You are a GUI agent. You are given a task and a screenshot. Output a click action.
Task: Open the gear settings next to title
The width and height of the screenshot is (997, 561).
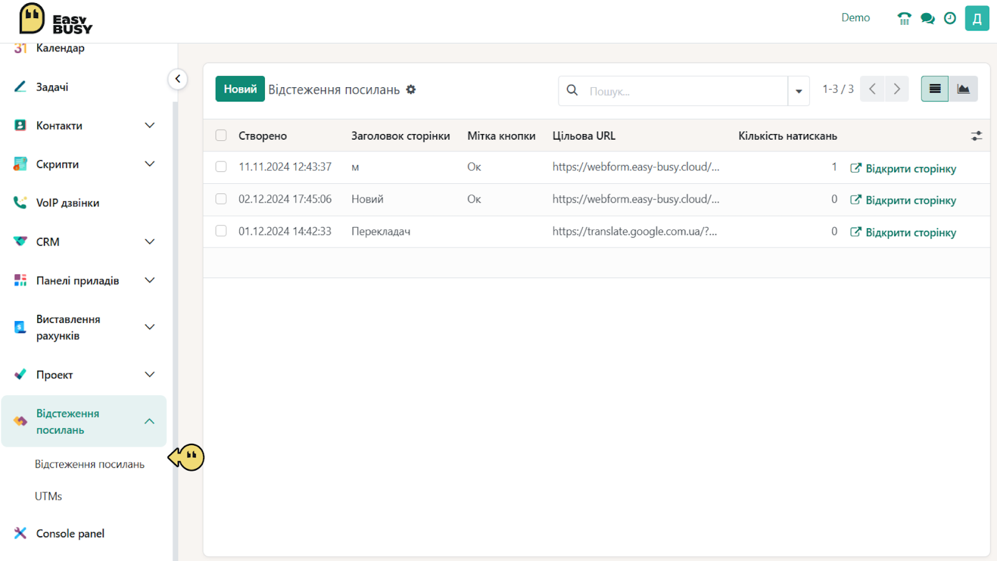(411, 90)
